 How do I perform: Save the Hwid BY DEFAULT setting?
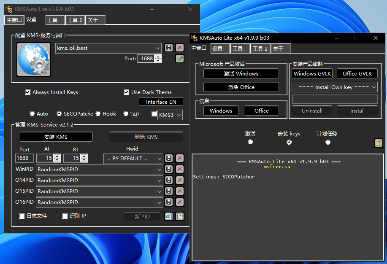tap(169, 158)
